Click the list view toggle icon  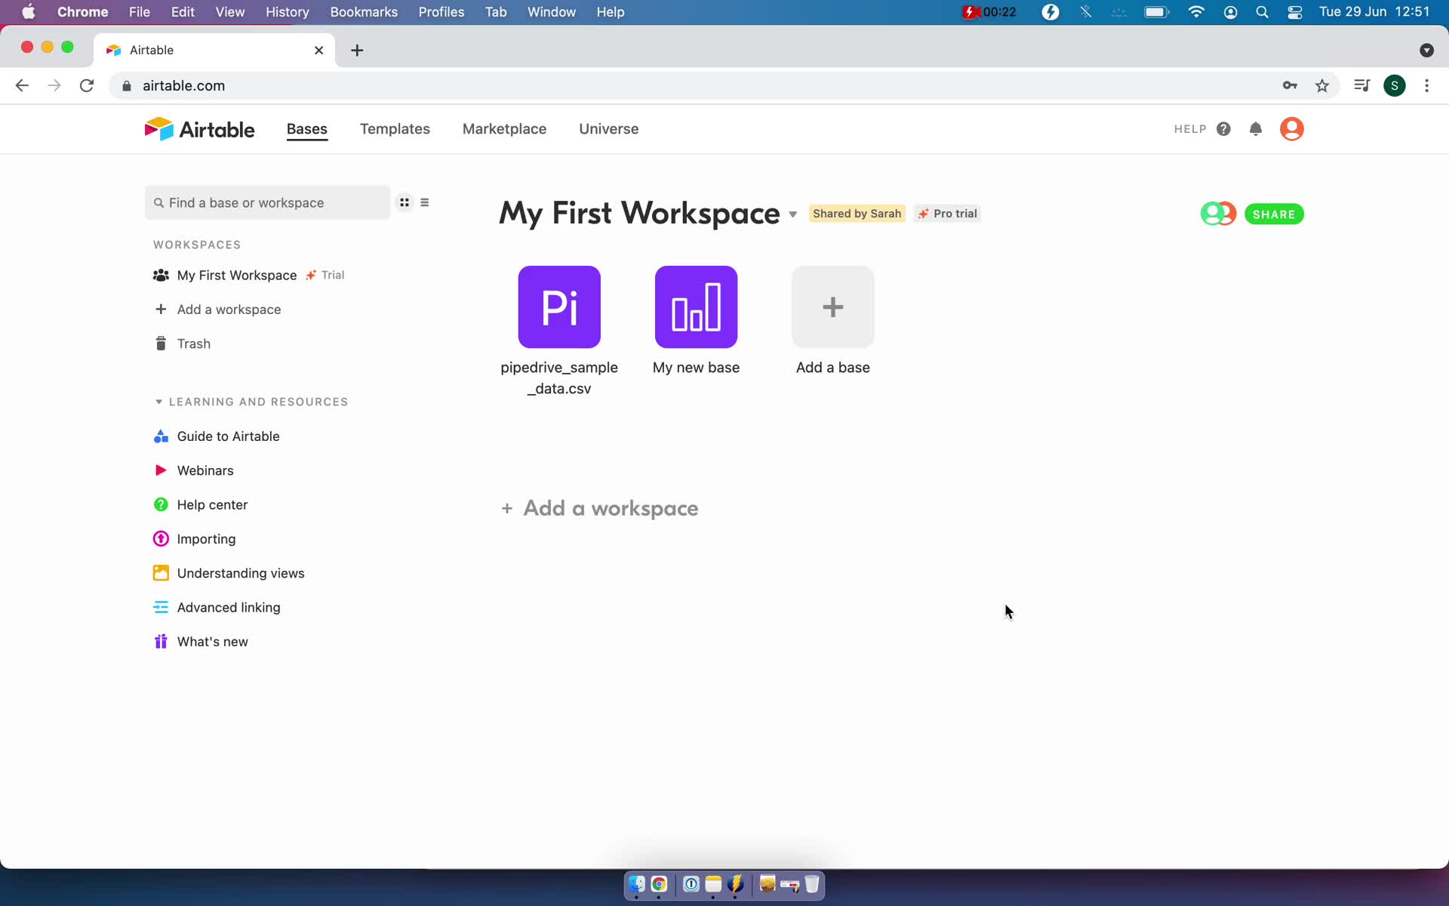[x=425, y=202]
